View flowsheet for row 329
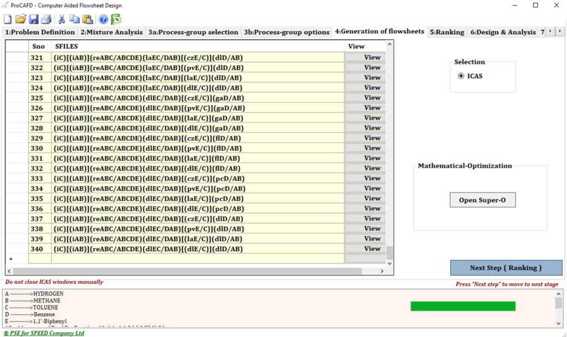The height and width of the screenshot is (337, 567). 365,138
